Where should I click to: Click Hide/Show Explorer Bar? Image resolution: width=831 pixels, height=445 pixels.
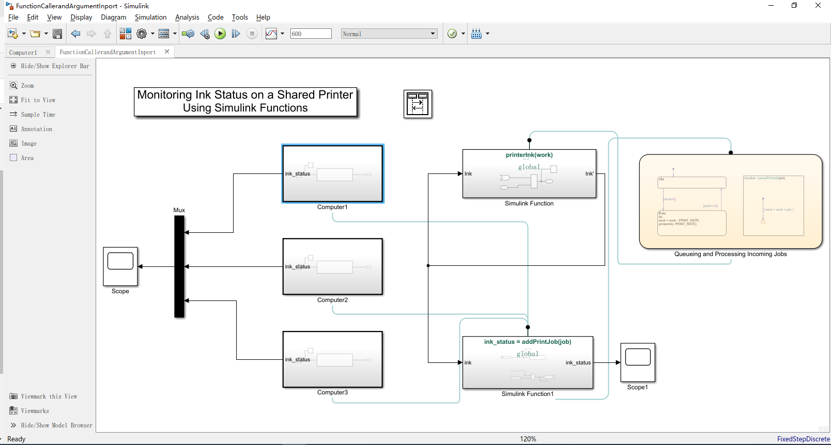coord(50,66)
